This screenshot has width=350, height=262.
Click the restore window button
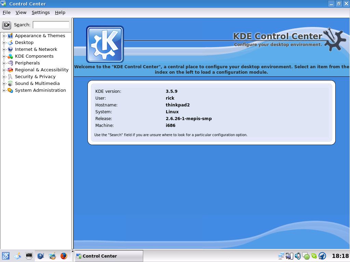click(339, 4)
